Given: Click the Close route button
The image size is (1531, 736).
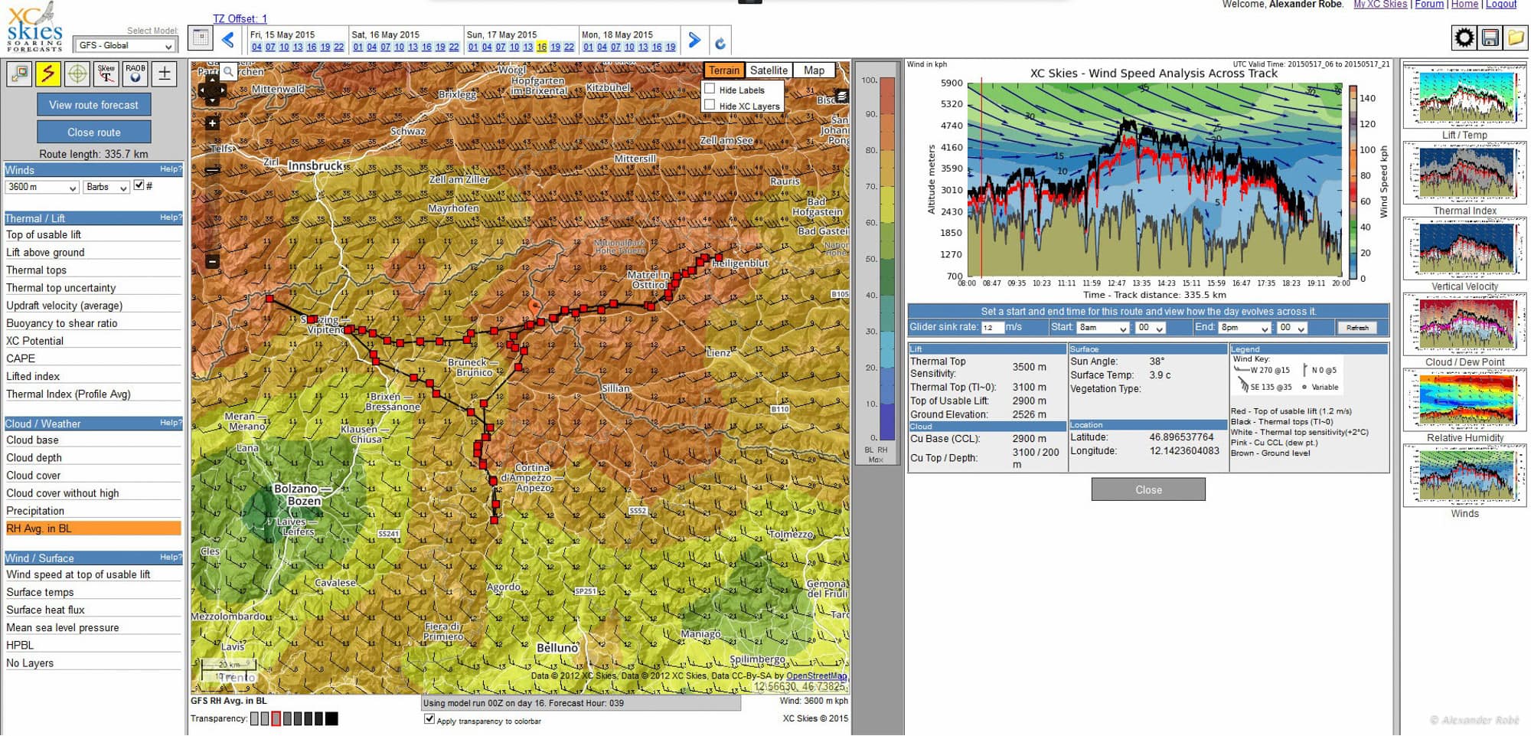Looking at the screenshot, I should (x=94, y=132).
